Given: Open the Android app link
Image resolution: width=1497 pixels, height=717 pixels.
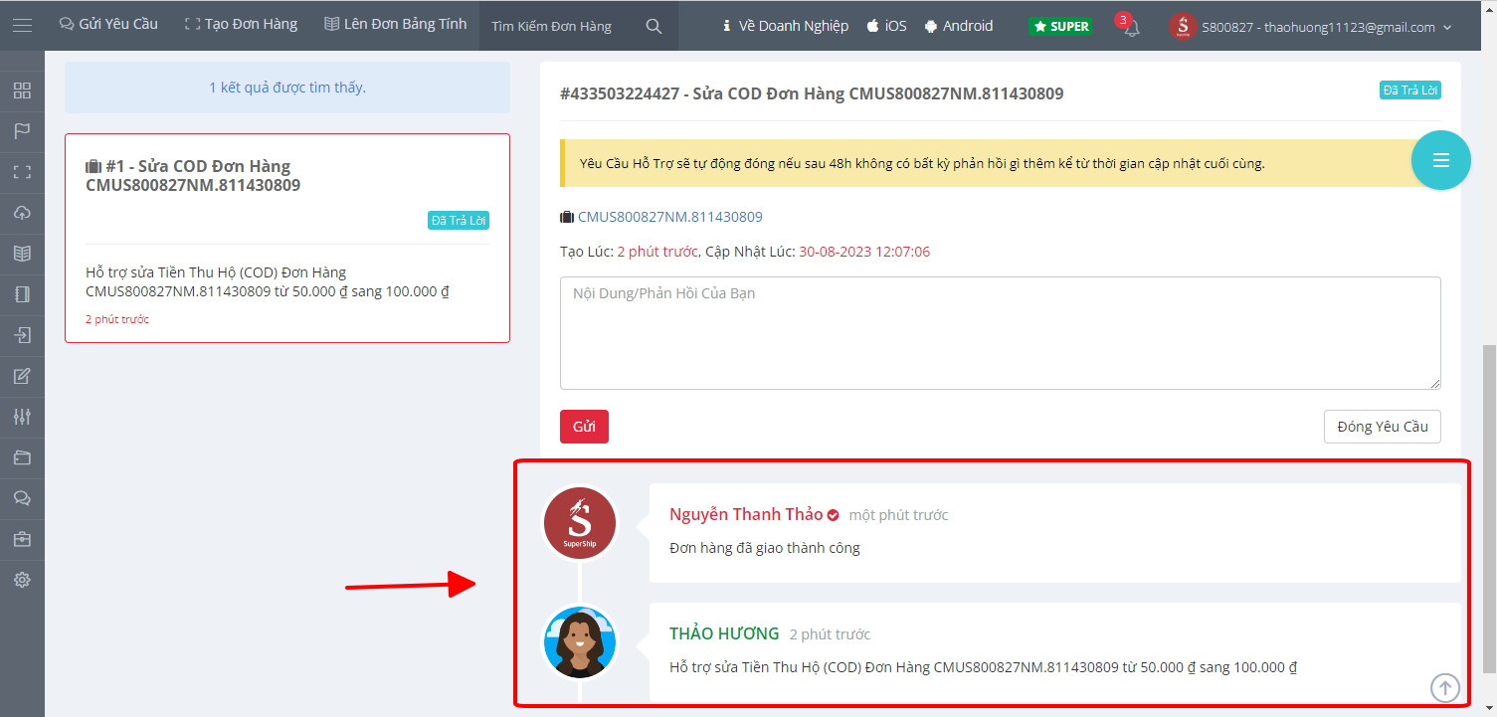Looking at the screenshot, I should click(x=958, y=26).
